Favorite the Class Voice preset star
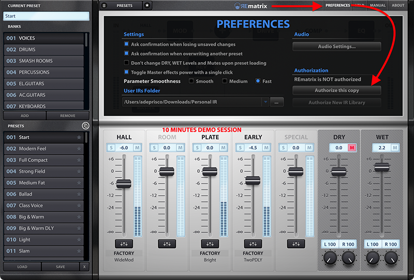This screenshot has height=280, width=414. (79, 205)
